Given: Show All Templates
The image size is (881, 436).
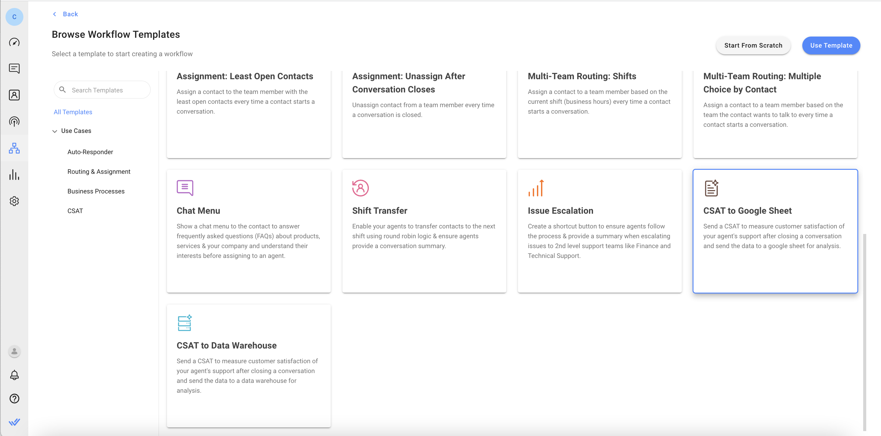Looking at the screenshot, I should [73, 112].
